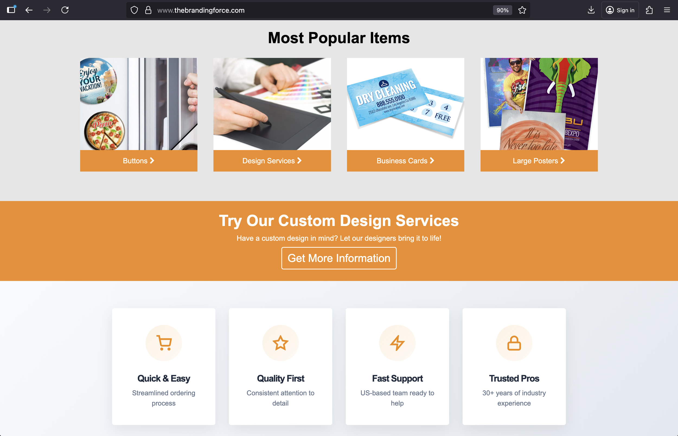
Task: Reload the current page
Action: [x=65, y=10]
